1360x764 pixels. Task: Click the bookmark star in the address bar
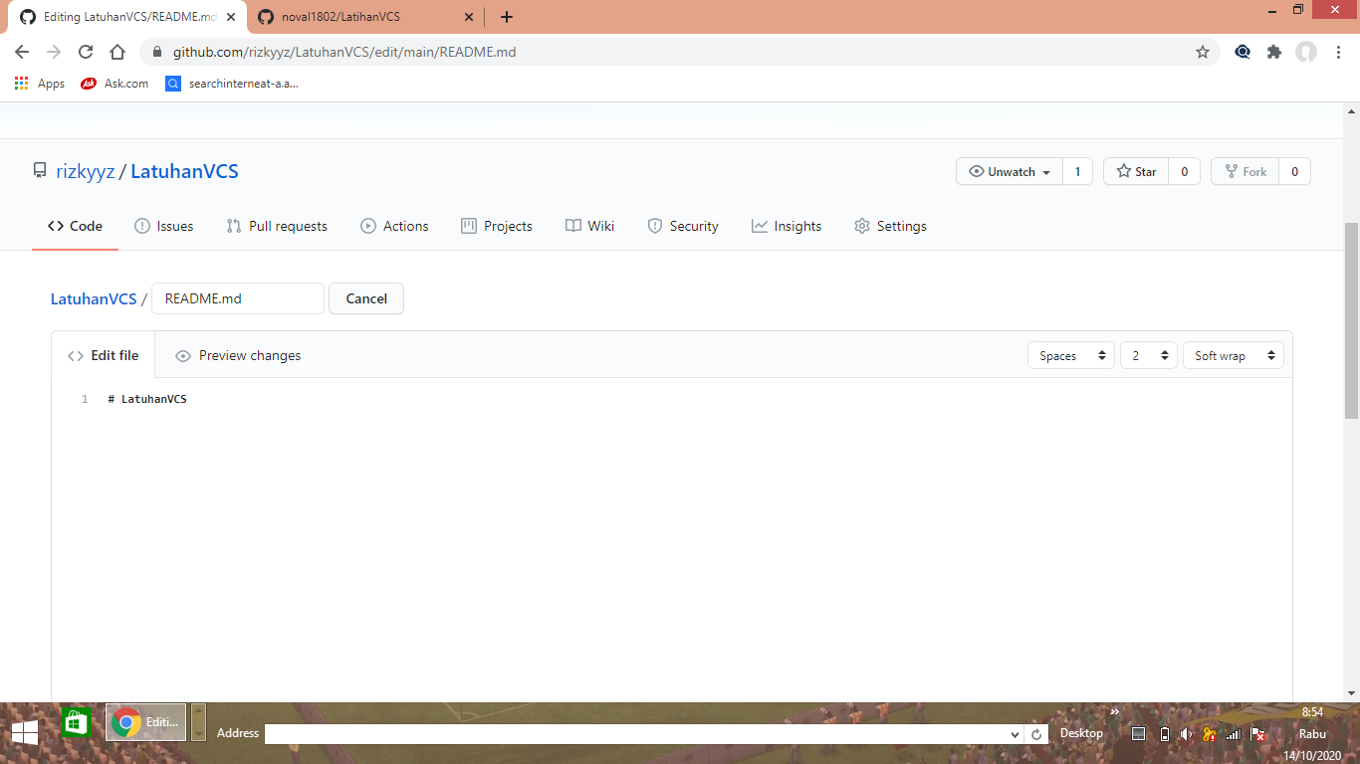pos(1203,52)
